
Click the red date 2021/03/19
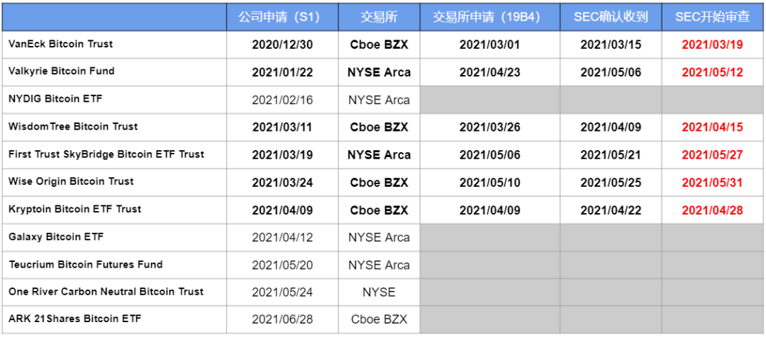tap(712, 45)
